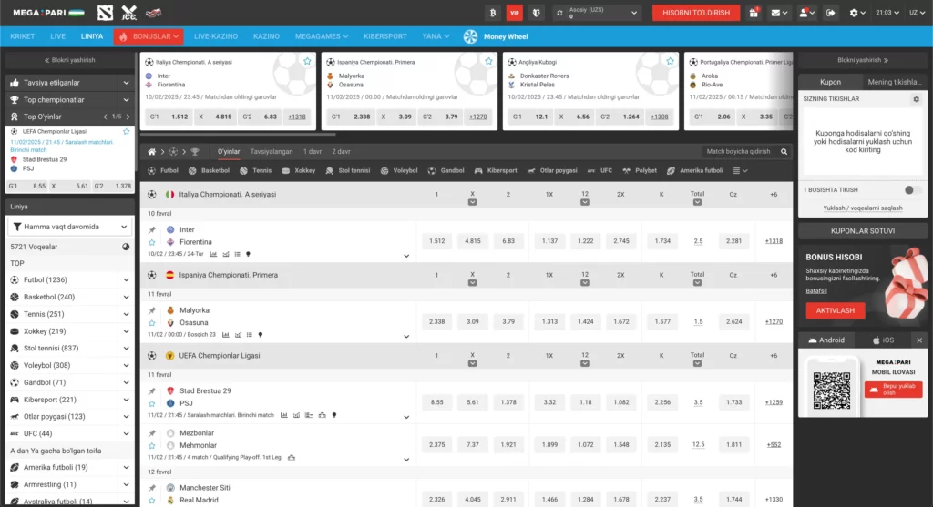The image size is (933, 507).
Task: Click the featured matches horizontal scrollbar
Action: pyautogui.click(x=238, y=135)
